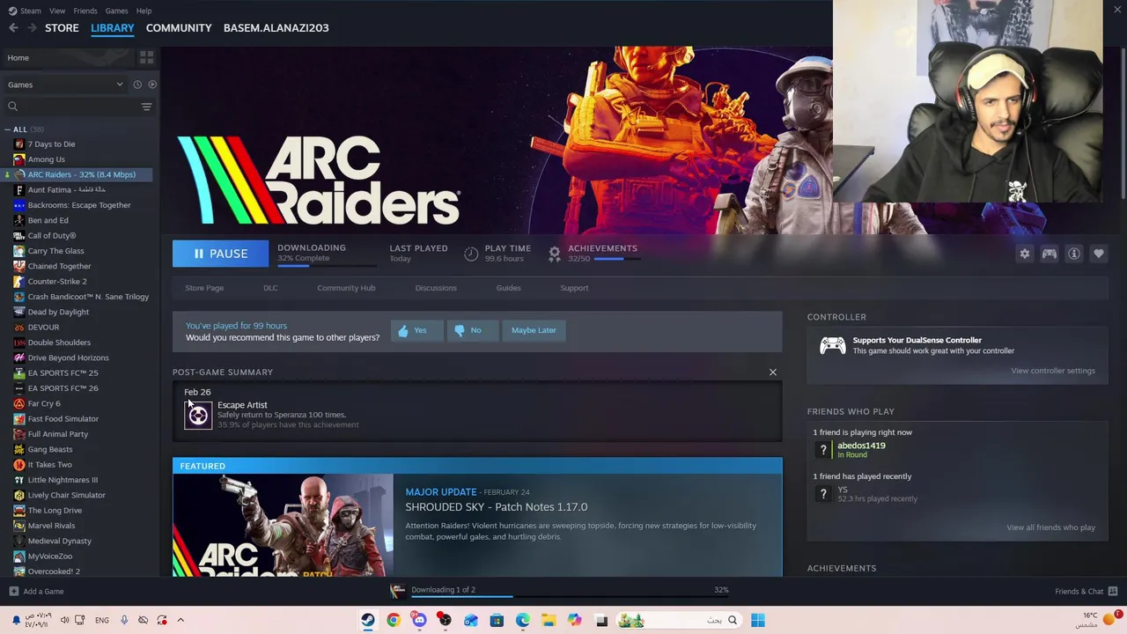This screenshot has height=634, width=1127.
Task: Open Community Hub link
Action: click(346, 288)
